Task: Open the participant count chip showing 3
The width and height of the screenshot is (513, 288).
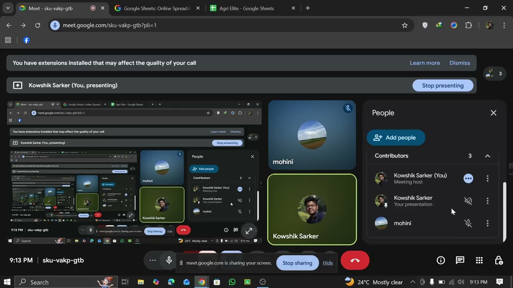Action: pyautogui.click(x=495, y=74)
